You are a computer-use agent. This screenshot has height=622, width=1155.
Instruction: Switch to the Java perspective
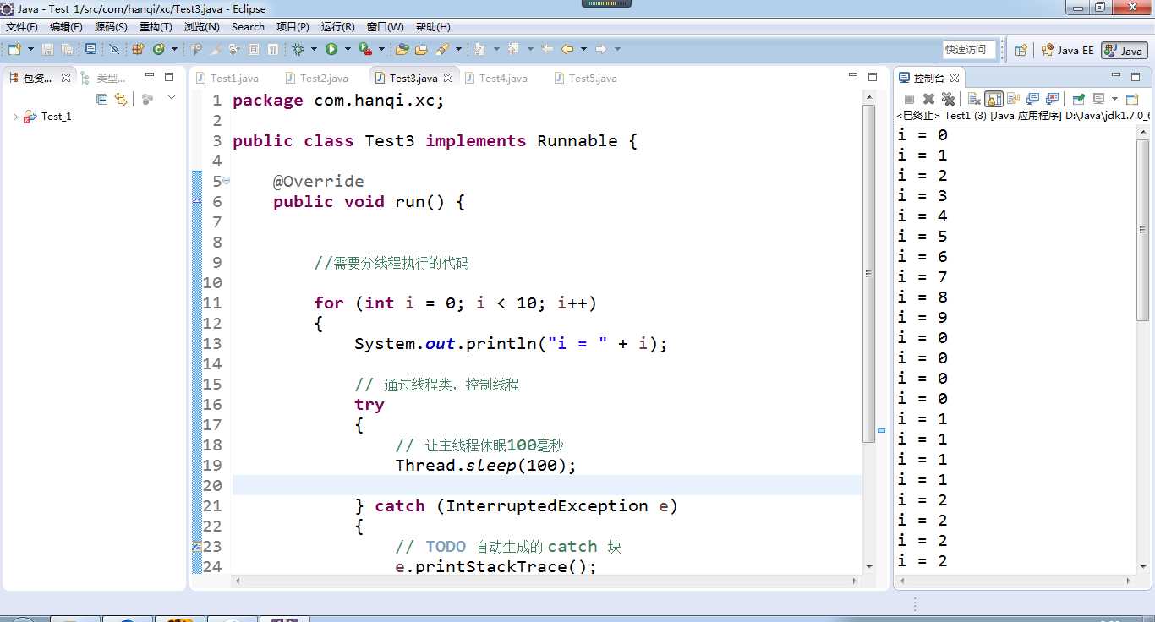point(1124,50)
